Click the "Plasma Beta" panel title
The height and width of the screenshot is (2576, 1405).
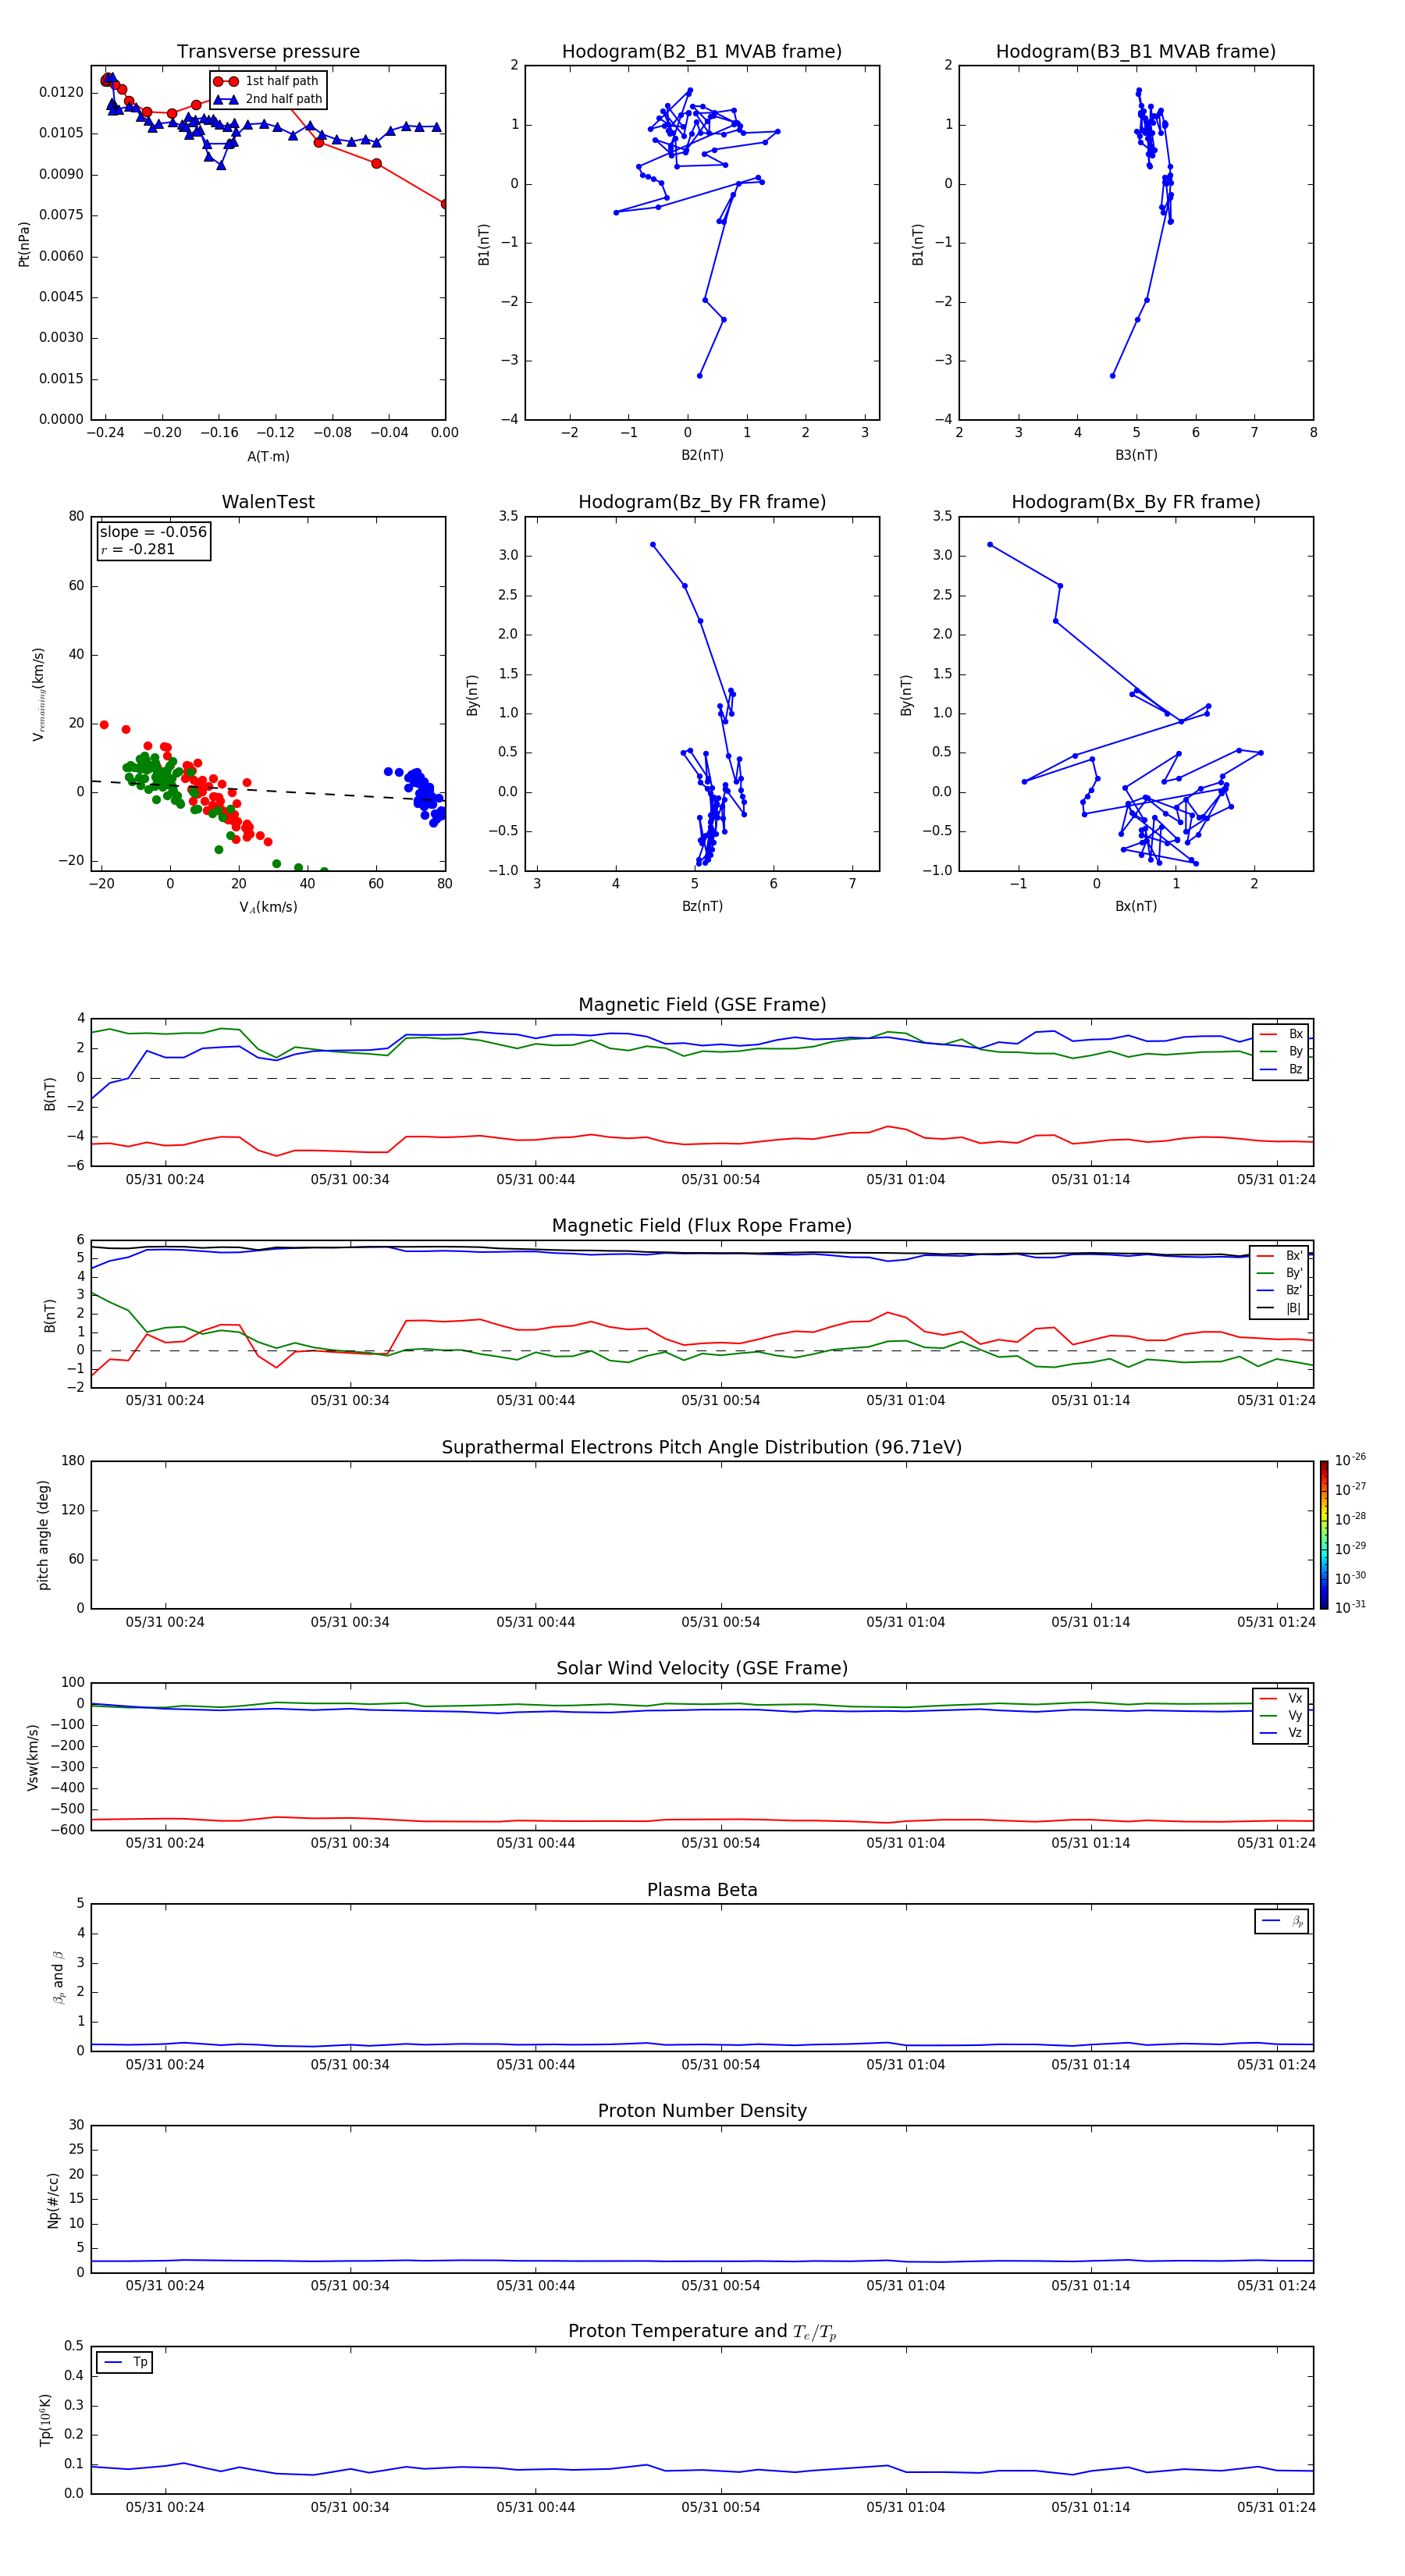point(702,1890)
